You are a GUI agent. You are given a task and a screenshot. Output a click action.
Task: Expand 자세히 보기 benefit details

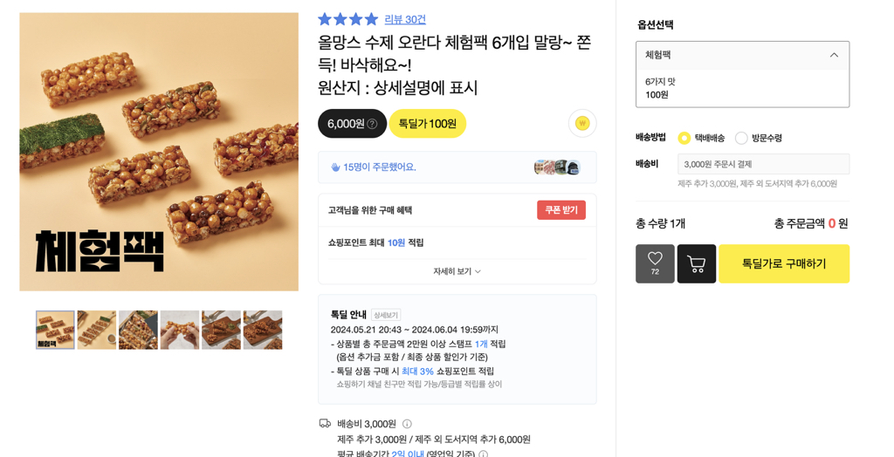tap(457, 271)
